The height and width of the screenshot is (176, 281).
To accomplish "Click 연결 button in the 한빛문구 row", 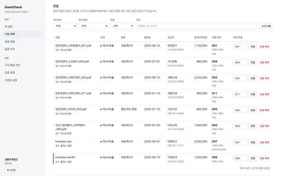I will pos(253,47).
